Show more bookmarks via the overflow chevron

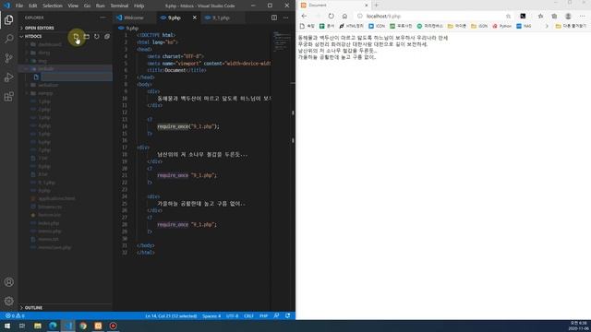pos(547,26)
